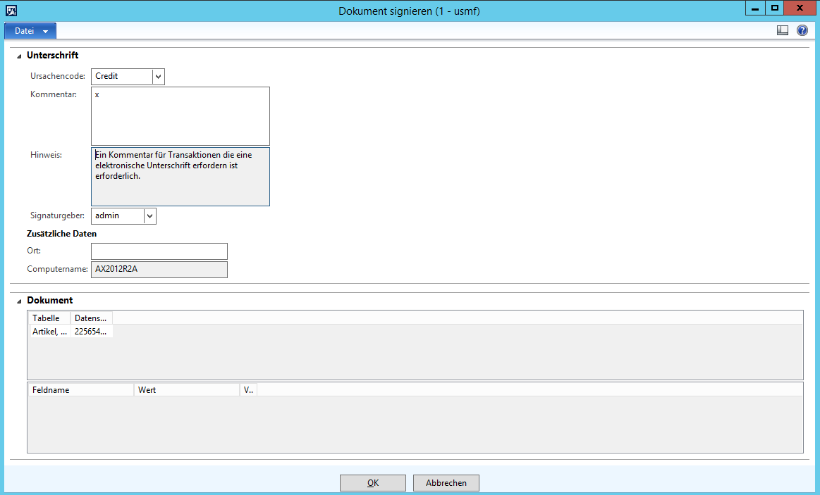
Task: Collapse the Dokument section
Action: [x=19, y=301]
